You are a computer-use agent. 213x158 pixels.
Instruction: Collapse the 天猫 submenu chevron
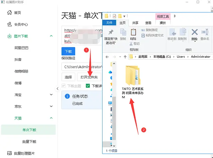click(x=51, y=118)
